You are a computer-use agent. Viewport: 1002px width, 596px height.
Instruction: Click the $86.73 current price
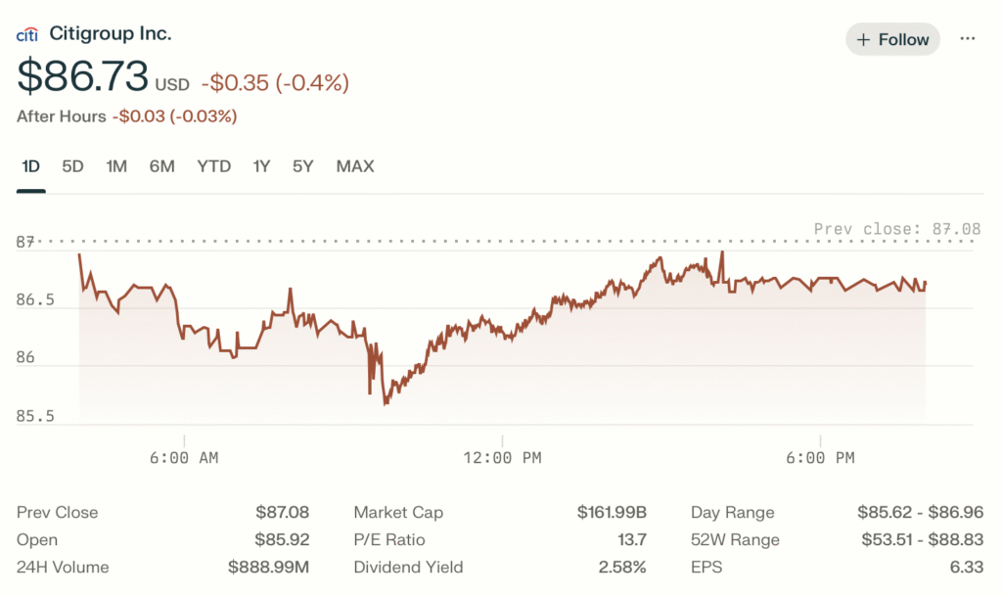[82, 76]
